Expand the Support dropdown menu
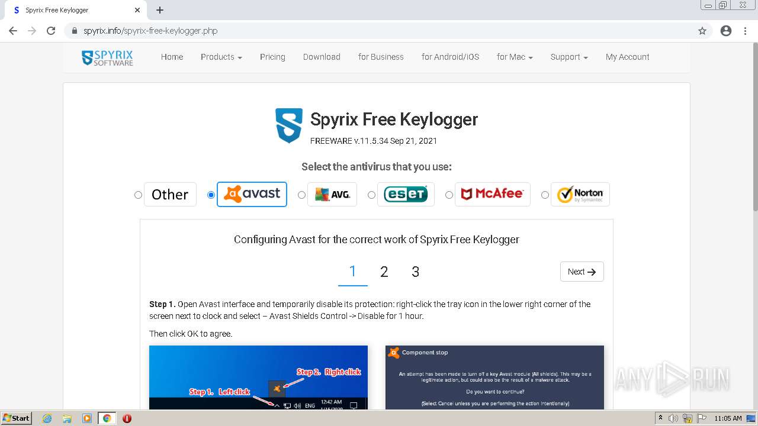The width and height of the screenshot is (758, 426). (x=569, y=57)
